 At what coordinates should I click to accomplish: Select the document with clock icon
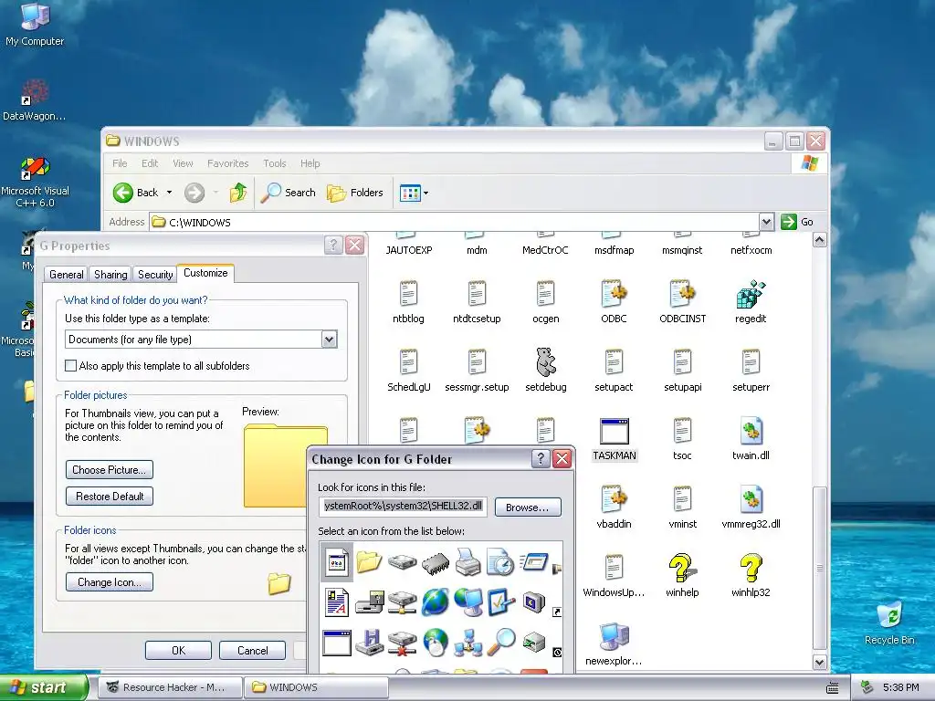[x=500, y=561]
